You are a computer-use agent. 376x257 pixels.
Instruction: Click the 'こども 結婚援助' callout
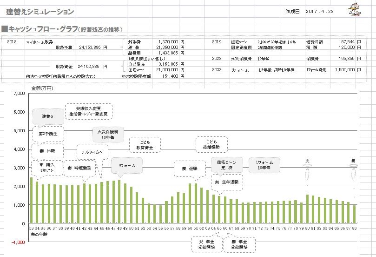coord(211,144)
